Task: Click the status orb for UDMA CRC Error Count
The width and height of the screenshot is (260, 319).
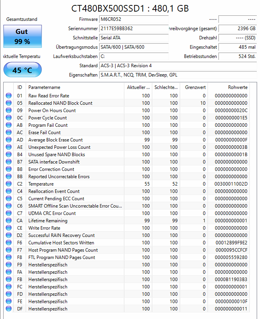Action: tap(9, 213)
